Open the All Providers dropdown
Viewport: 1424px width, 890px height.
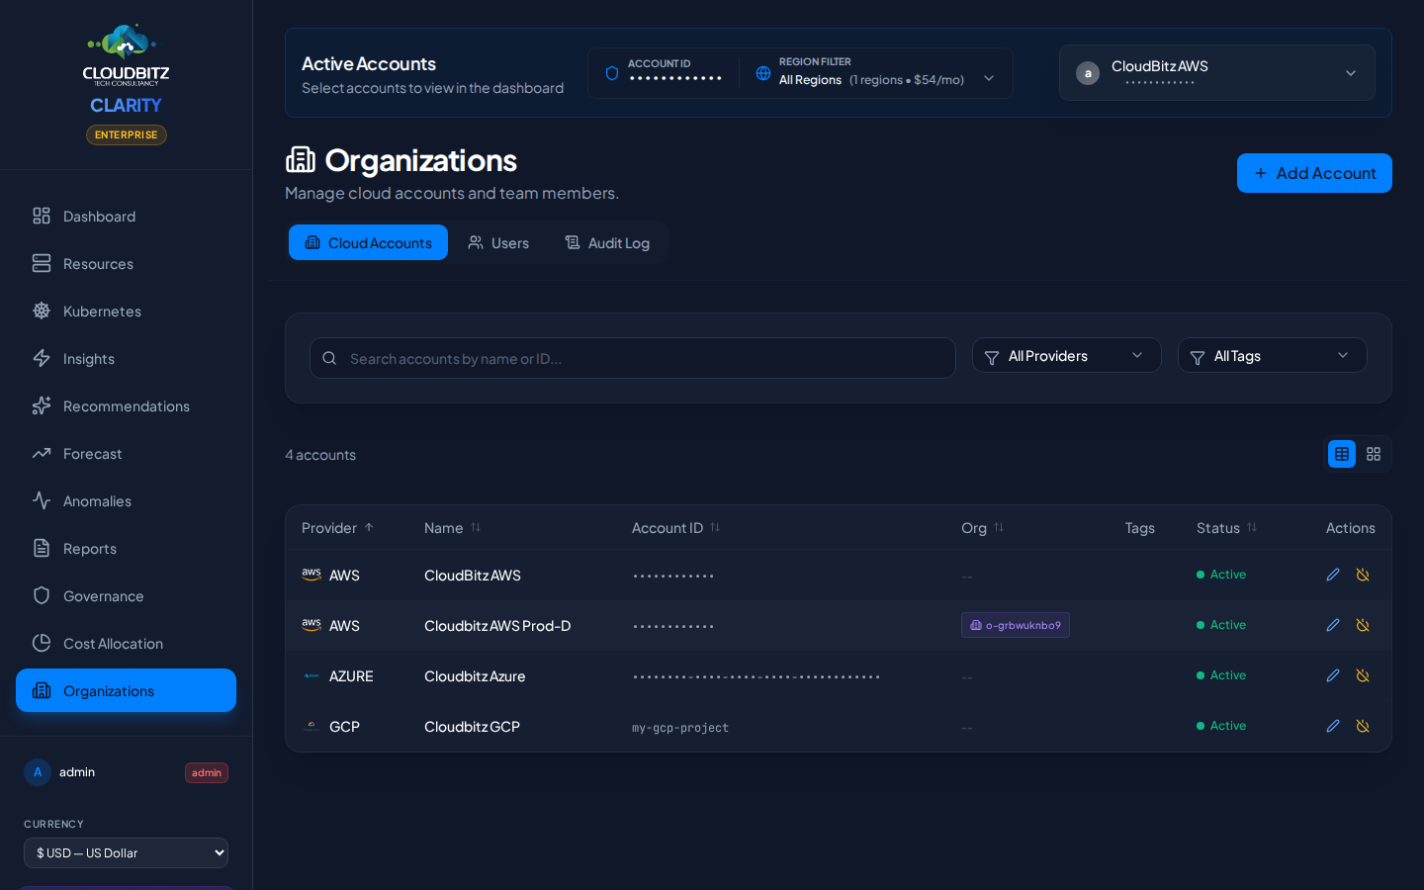click(x=1066, y=355)
